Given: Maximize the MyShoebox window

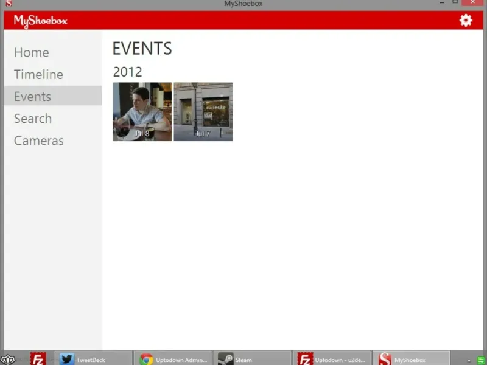Looking at the screenshot, I should (455, 2).
